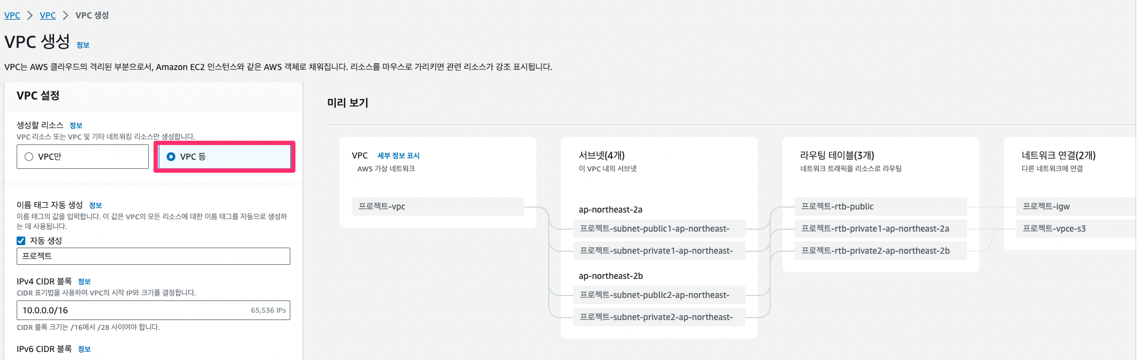Click the 미리 보기 heading

pyautogui.click(x=348, y=103)
